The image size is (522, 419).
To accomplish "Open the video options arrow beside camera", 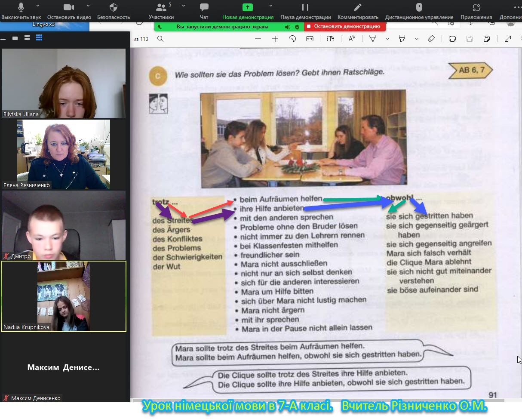I will coord(88,6).
